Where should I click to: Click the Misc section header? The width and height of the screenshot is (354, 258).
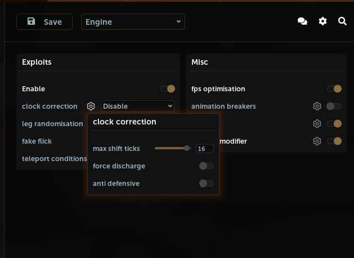point(200,62)
